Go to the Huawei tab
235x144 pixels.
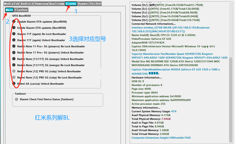click(83, 4)
